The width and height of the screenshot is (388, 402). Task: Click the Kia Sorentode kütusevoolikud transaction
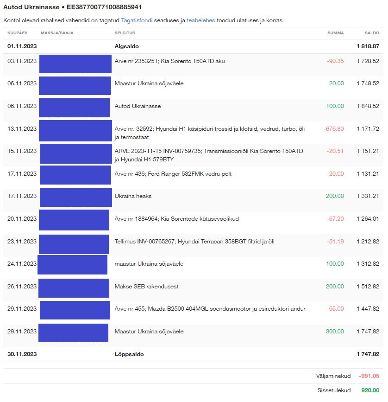click(x=176, y=219)
